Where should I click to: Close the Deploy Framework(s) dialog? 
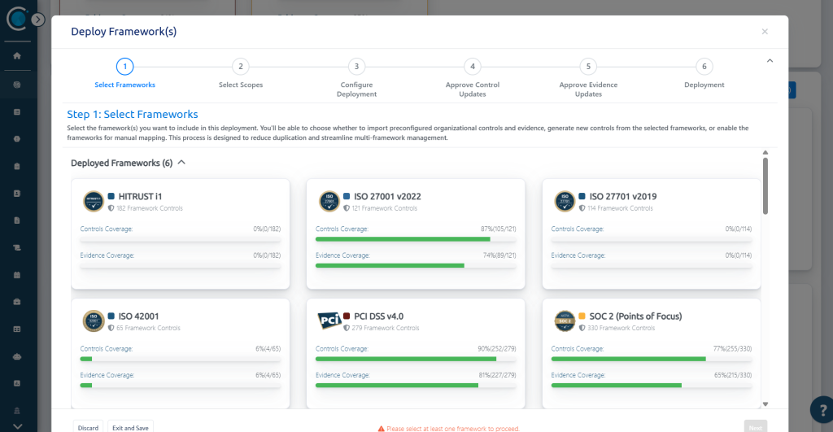765,32
